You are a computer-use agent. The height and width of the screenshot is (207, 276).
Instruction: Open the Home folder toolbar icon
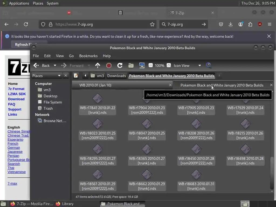131,65
